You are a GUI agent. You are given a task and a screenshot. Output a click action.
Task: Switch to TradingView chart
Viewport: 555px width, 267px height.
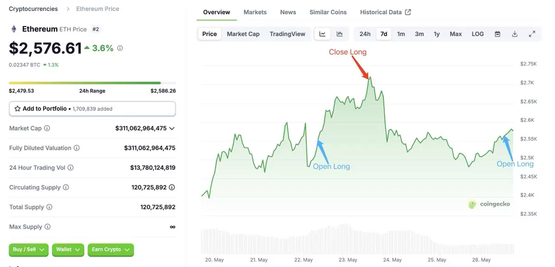click(288, 34)
